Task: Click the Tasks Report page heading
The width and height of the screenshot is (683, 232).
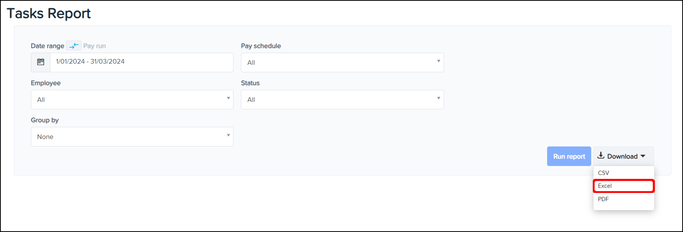Action: 49,14
